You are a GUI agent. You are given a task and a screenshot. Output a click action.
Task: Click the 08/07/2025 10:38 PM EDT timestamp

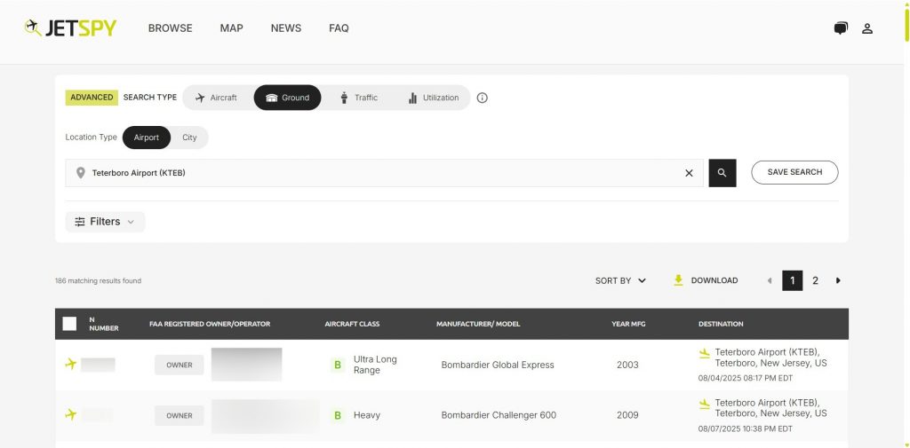[746, 428]
